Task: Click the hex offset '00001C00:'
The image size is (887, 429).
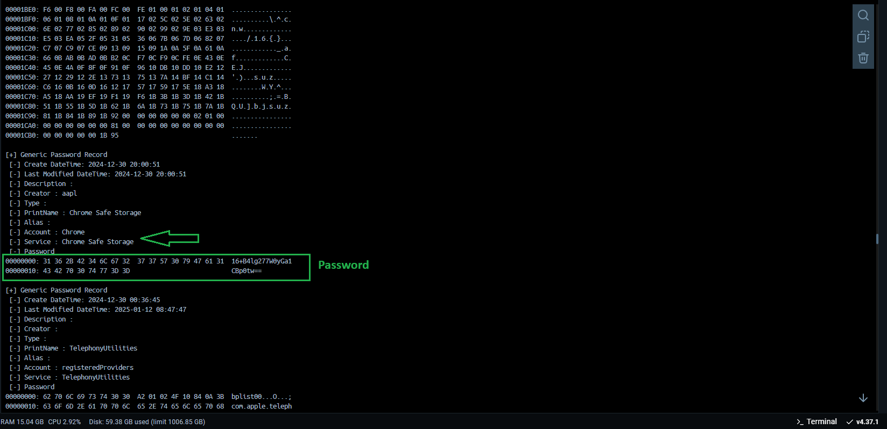Action: click(x=22, y=29)
